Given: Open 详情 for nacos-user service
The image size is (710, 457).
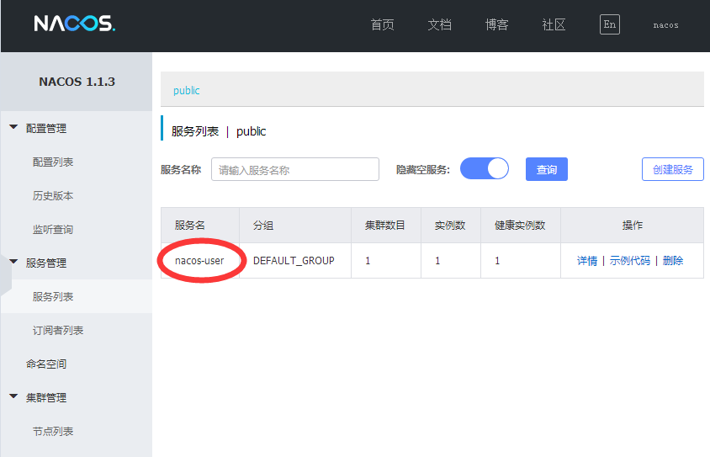Looking at the screenshot, I should click(586, 261).
